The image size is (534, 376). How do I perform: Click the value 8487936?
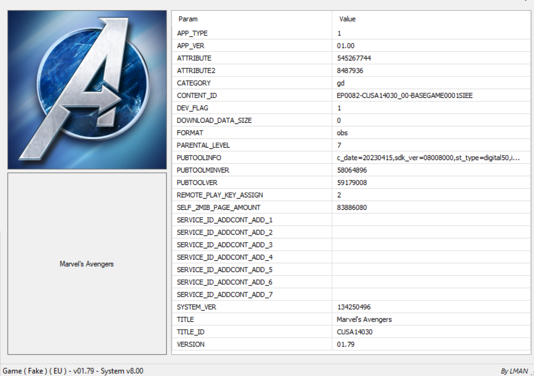coord(350,71)
